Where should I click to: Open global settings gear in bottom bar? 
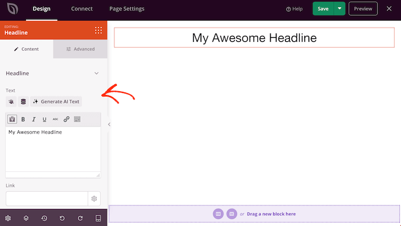pyautogui.click(x=8, y=218)
